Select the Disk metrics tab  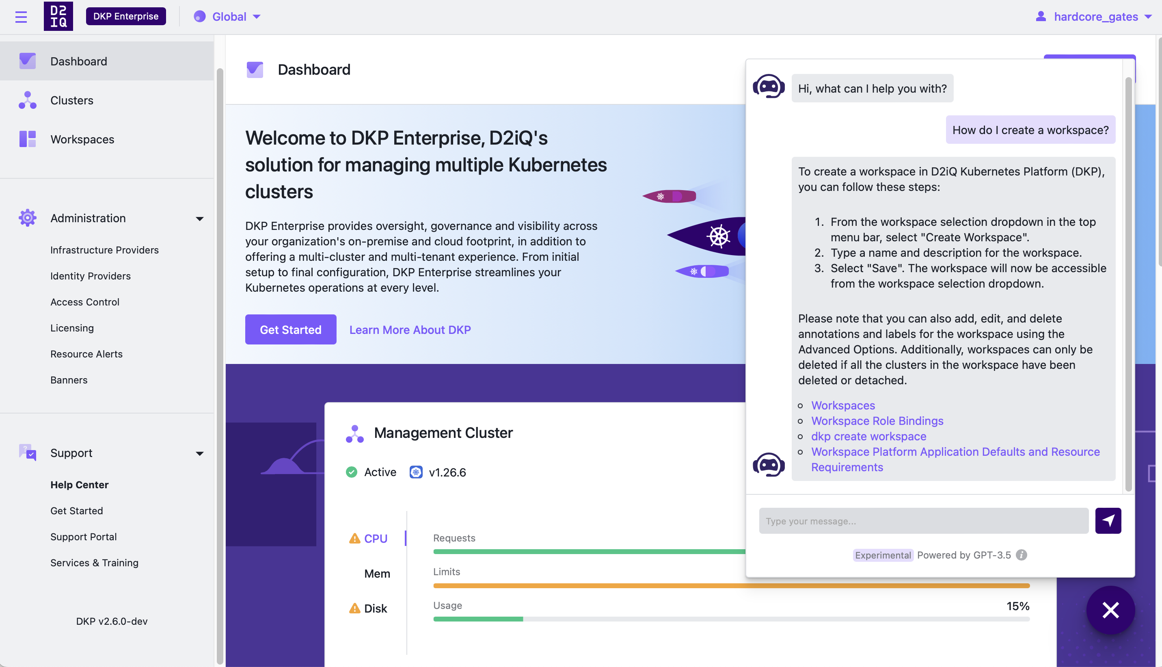click(x=376, y=609)
